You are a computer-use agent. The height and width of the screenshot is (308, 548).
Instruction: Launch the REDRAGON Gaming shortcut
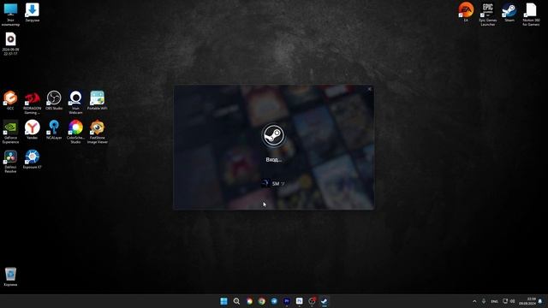33,103
